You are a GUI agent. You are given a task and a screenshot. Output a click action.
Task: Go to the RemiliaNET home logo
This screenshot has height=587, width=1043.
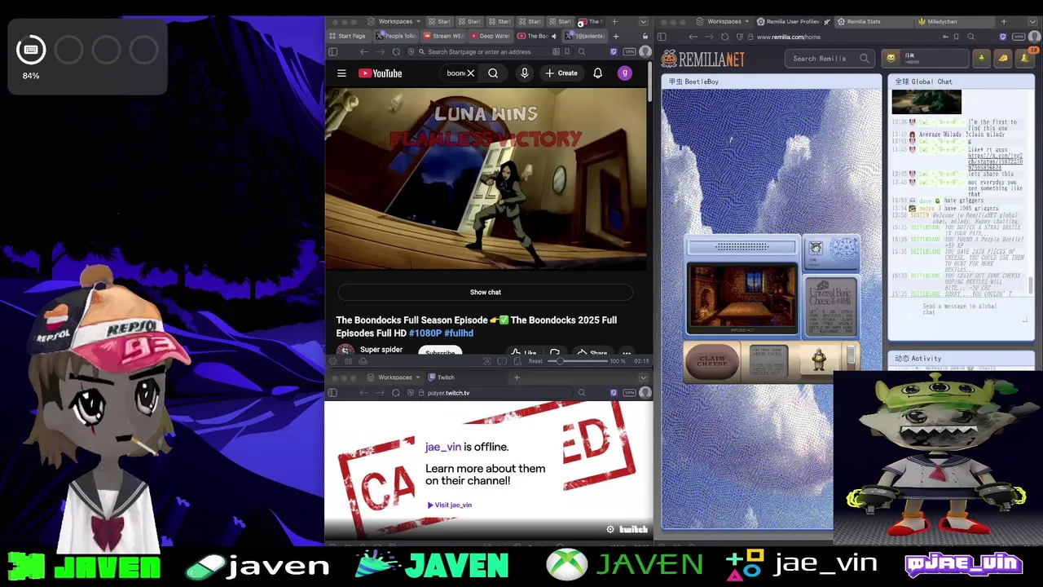click(702, 59)
